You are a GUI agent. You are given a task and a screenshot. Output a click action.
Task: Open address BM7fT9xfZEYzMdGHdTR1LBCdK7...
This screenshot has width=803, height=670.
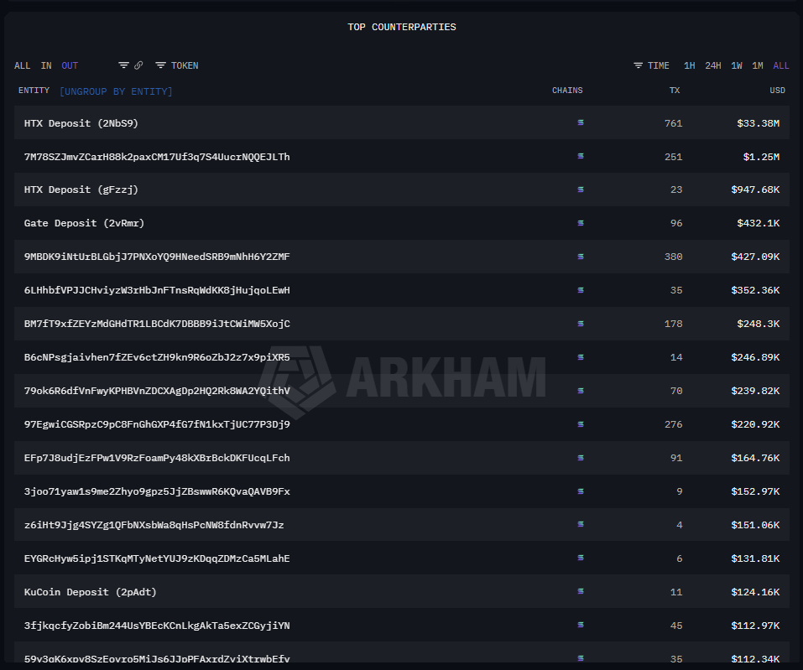point(157,324)
